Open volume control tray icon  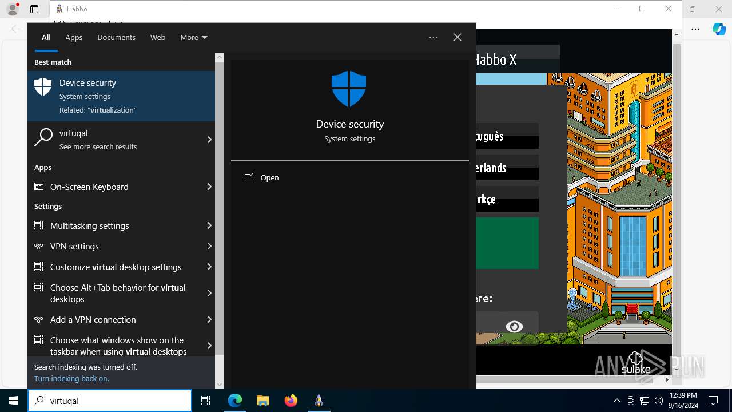click(658, 401)
